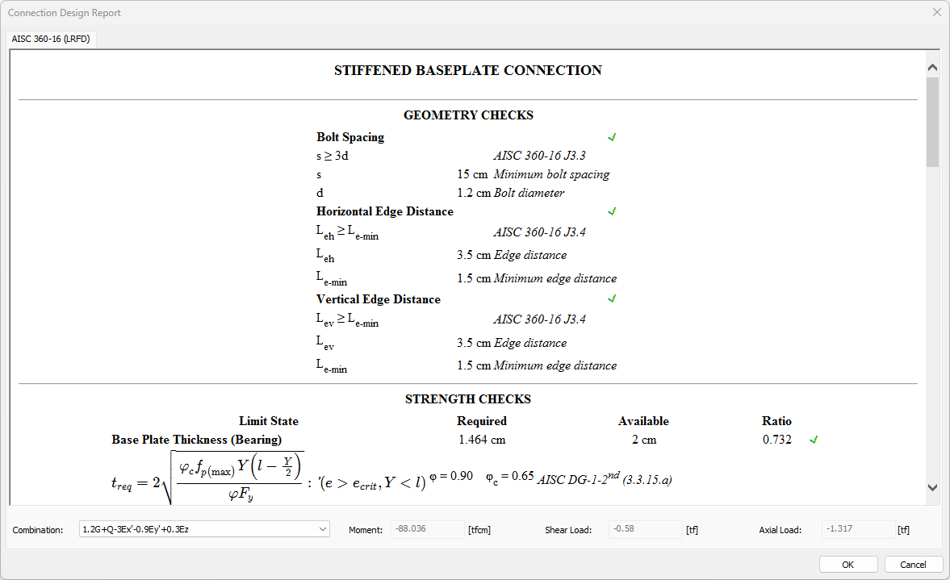950x580 pixels.
Task: Click the AISC 360-16 J3.3 reference text
Action: [539, 156]
